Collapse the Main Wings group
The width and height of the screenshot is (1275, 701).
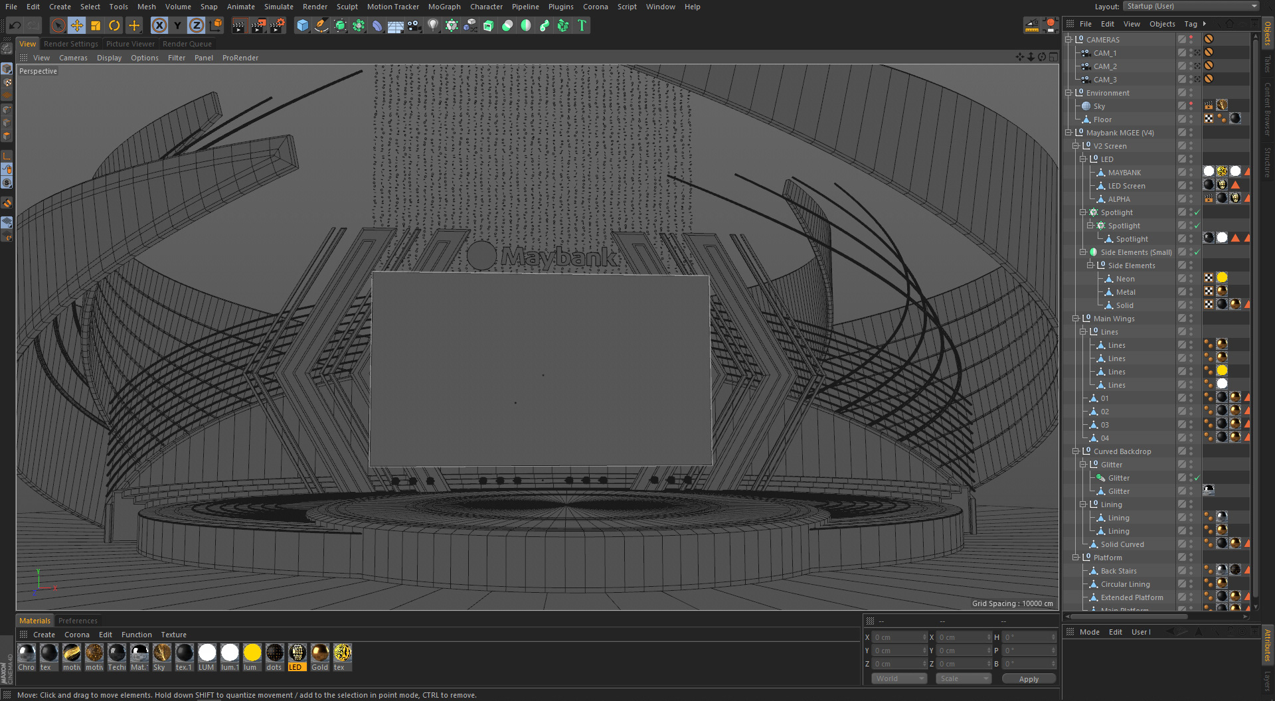pos(1076,319)
